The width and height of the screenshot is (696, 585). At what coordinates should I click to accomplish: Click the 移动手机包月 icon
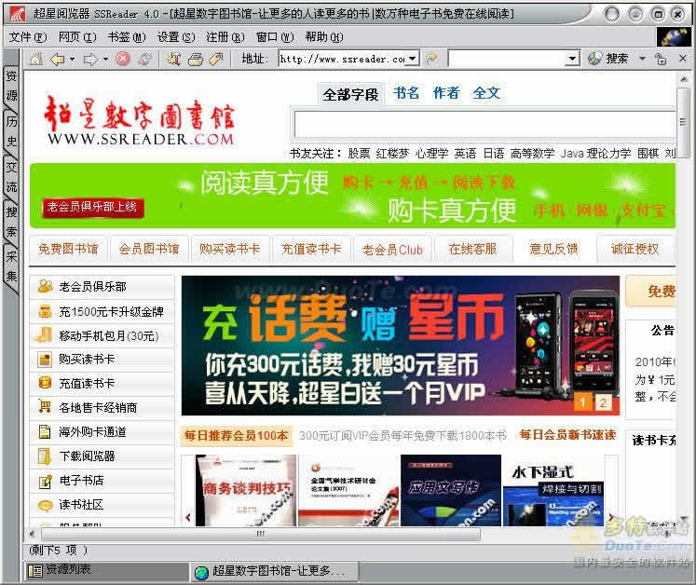point(44,335)
